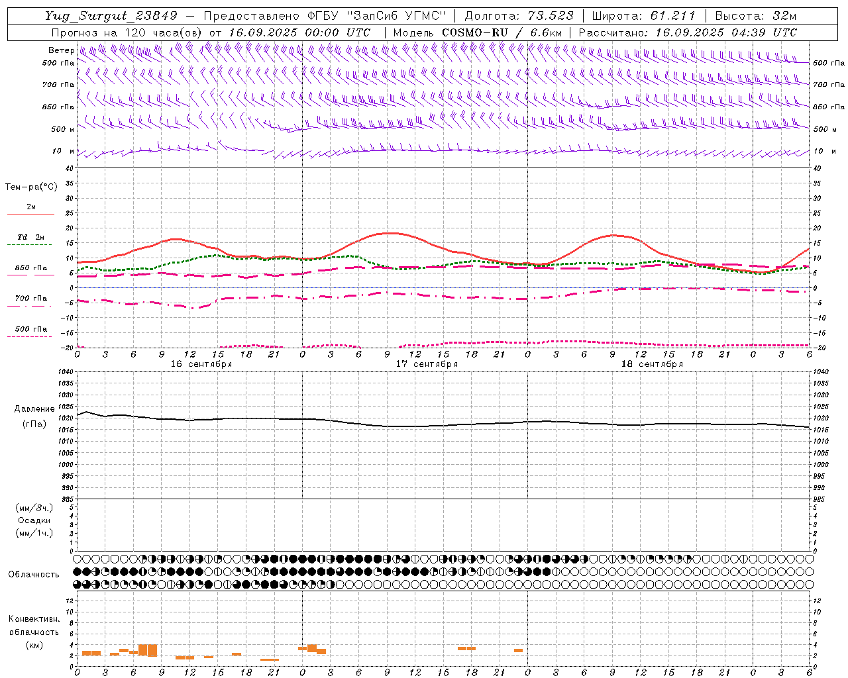Click the start time 16.09.2025 00:00 UTC
This screenshot has width=848, height=678.
299,32
